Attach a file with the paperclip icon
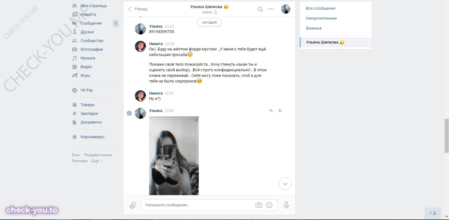Image resolution: width=449 pixels, height=220 pixels. click(x=133, y=205)
